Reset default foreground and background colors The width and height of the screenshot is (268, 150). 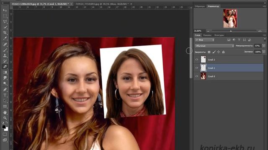(x=3, y=122)
